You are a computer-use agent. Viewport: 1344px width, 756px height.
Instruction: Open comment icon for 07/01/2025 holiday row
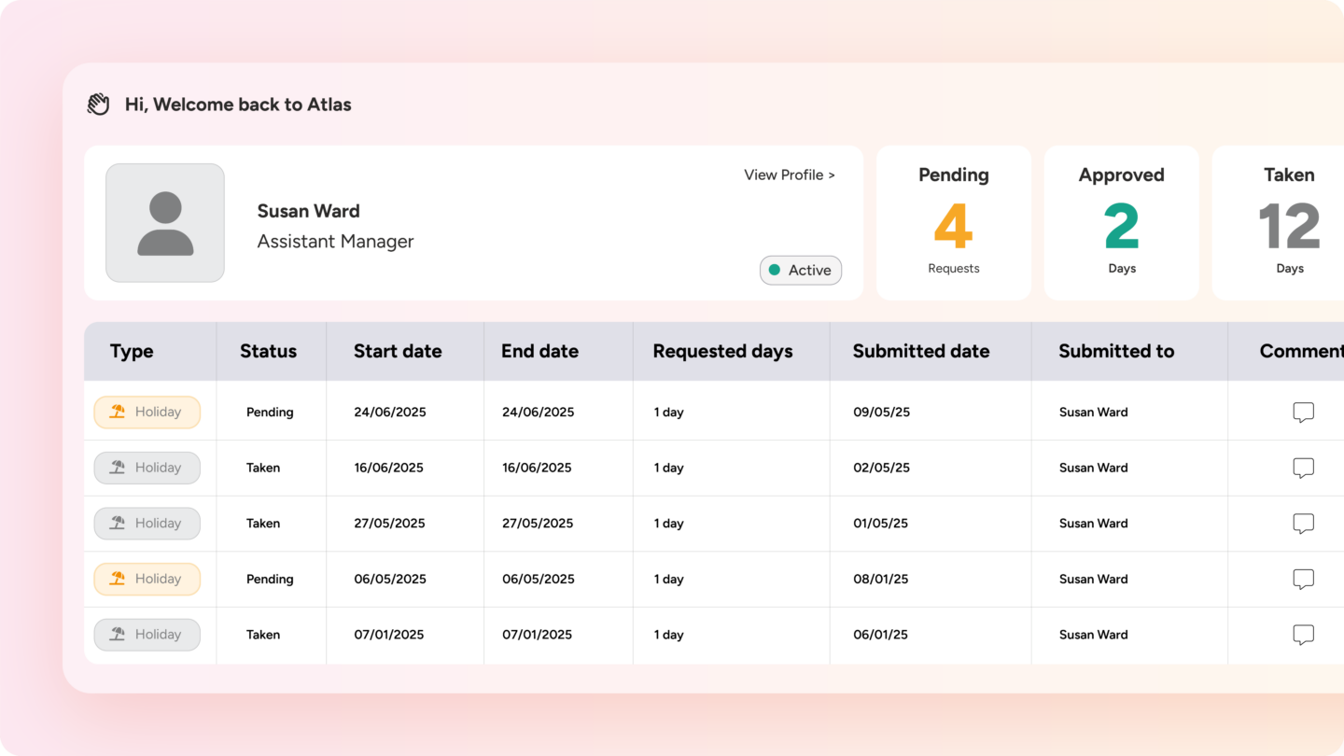[1303, 635]
